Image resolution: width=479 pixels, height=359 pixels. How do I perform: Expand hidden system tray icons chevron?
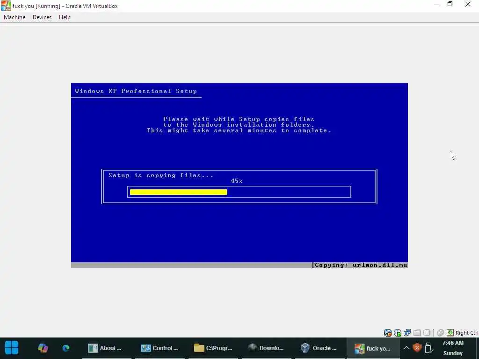click(x=406, y=348)
